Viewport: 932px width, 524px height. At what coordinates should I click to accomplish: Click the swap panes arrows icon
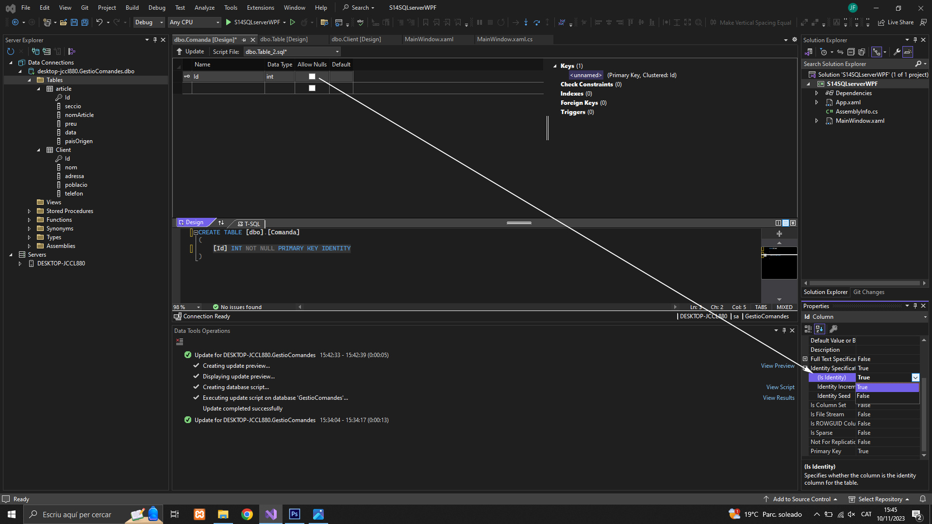tap(221, 223)
